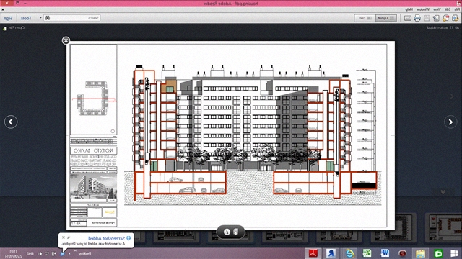The image size is (462, 259).
Task: Click the printer icon in the toolbar
Action: tap(417, 18)
